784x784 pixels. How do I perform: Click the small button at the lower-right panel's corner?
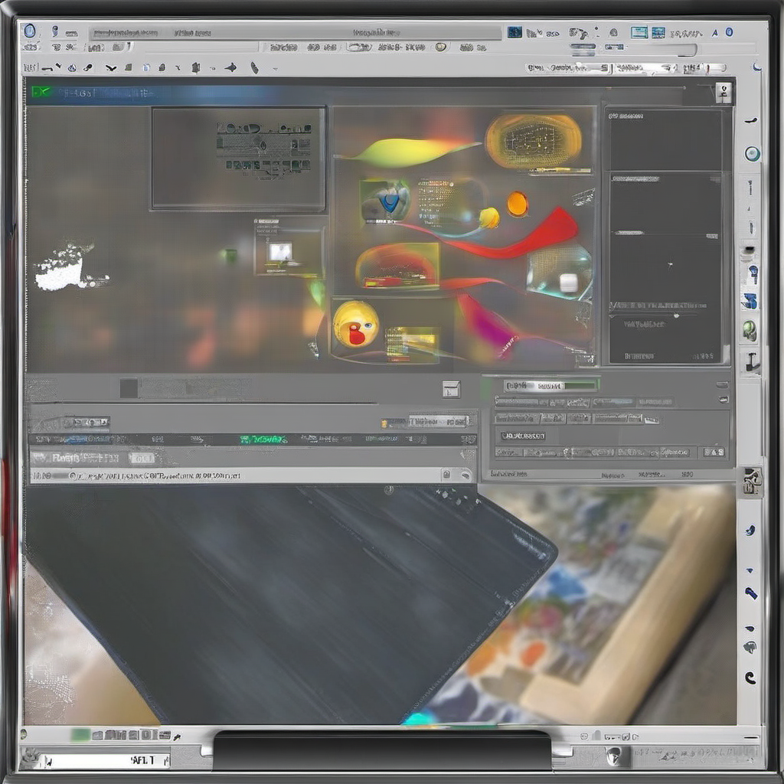[713, 452]
